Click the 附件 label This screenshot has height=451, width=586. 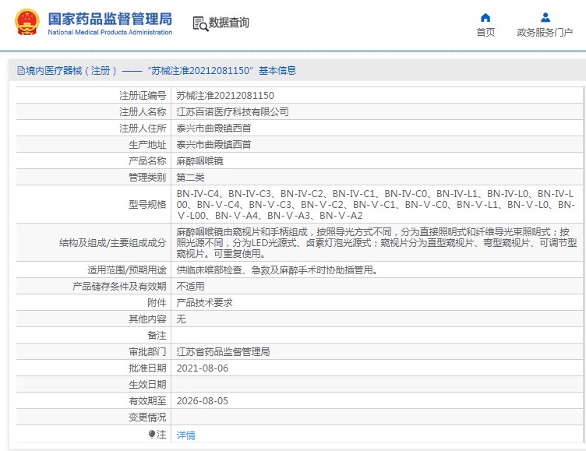(x=157, y=303)
